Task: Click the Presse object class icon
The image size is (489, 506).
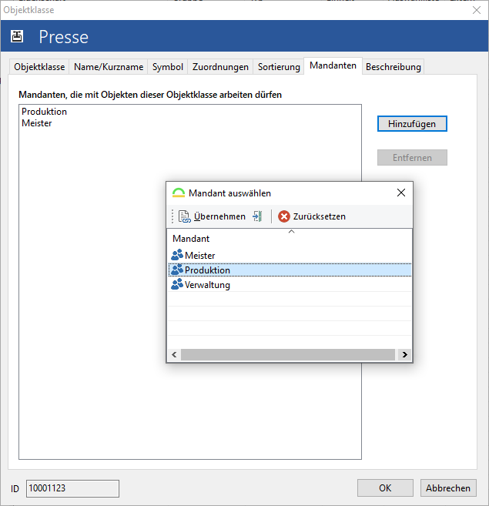Action: click(x=17, y=36)
